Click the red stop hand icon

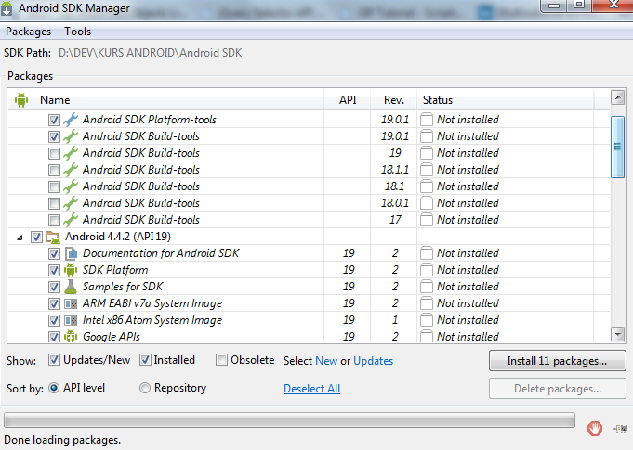coord(595,429)
